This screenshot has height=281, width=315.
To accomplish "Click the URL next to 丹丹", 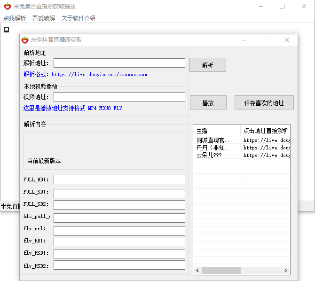I will click(x=266, y=148).
